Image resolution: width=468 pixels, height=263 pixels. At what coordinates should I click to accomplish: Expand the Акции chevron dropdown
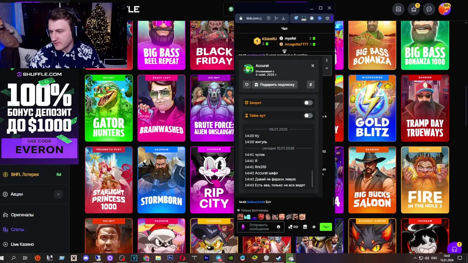[58, 194]
